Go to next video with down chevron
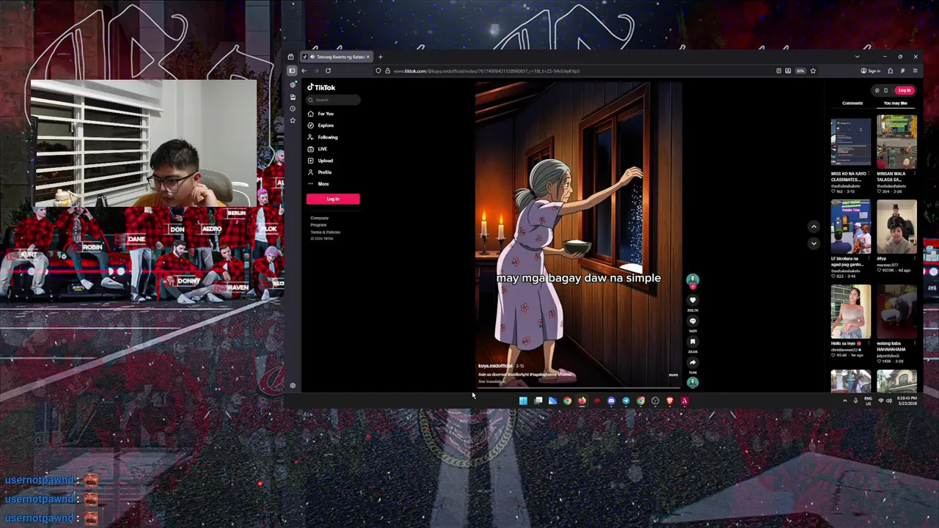 click(x=814, y=243)
